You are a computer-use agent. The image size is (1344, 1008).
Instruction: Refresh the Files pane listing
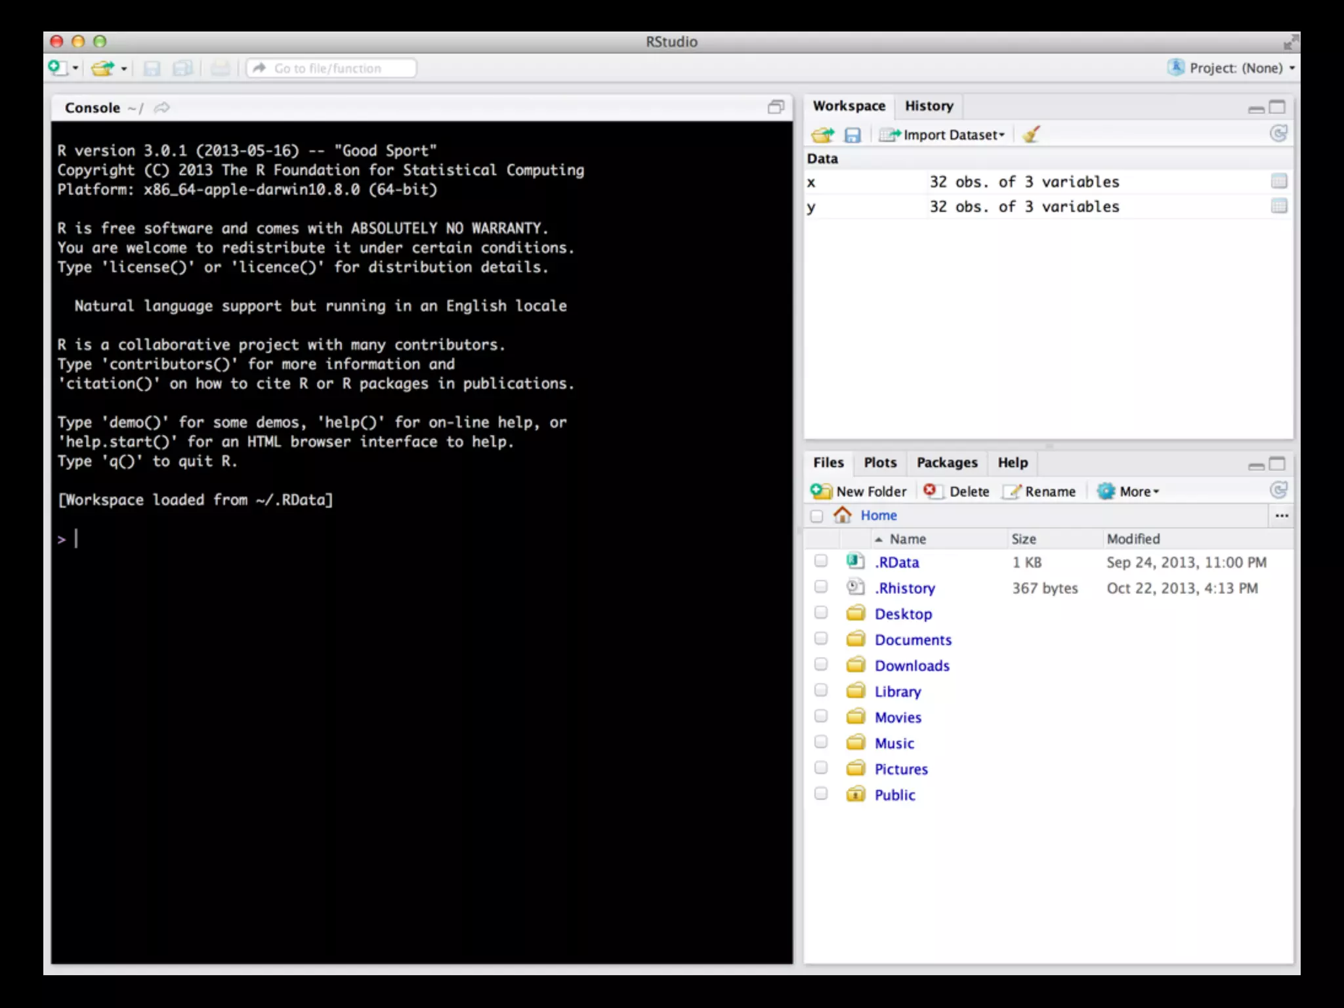click(x=1278, y=490)
